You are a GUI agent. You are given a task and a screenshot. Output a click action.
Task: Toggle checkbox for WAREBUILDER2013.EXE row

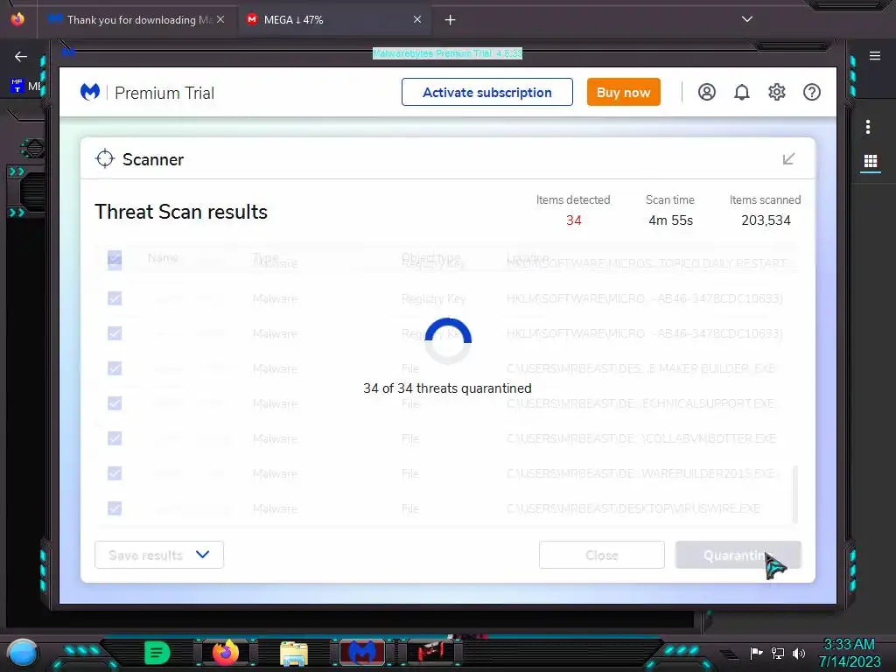115,473
